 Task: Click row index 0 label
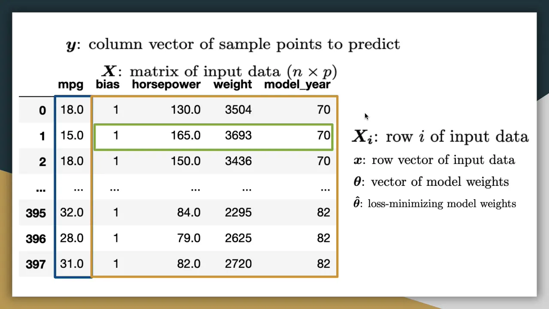click(x=42, y=111)
